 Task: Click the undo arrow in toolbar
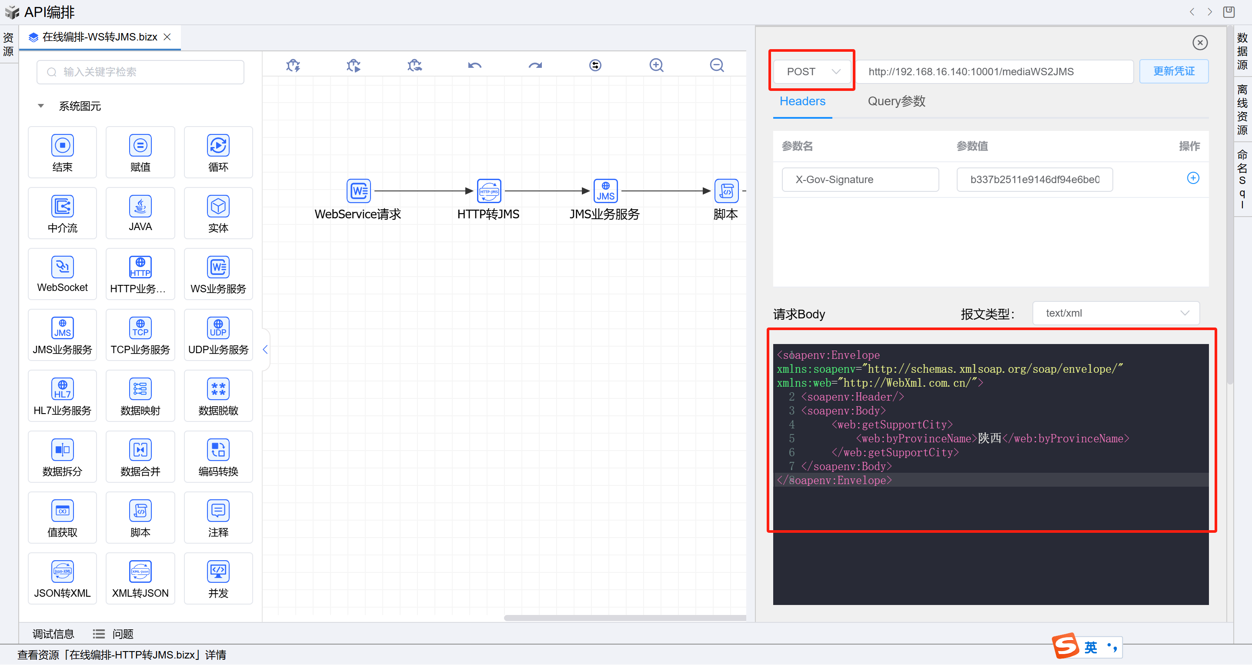[474, 65]
